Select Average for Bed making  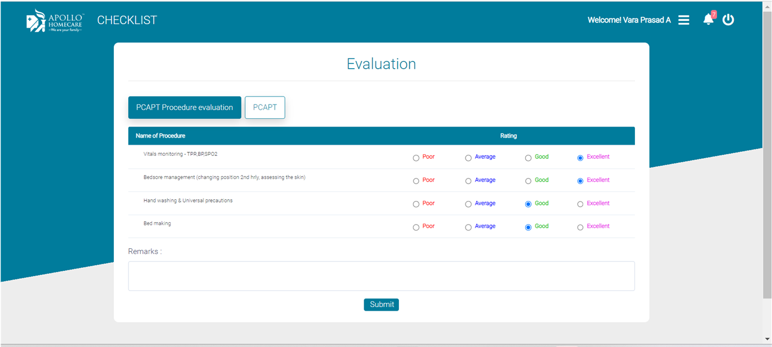click(x=468, y=226)
